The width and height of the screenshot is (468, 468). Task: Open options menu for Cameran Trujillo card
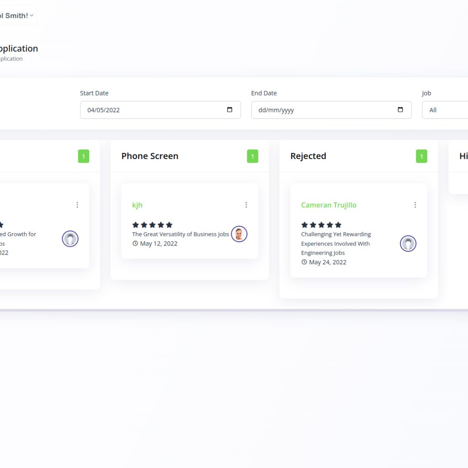point(415,205)
